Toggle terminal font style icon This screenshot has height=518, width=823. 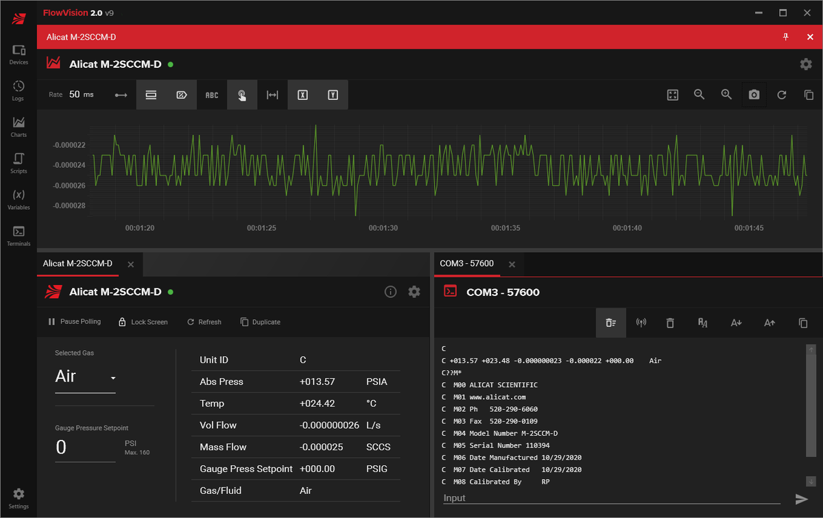(702, 323)
